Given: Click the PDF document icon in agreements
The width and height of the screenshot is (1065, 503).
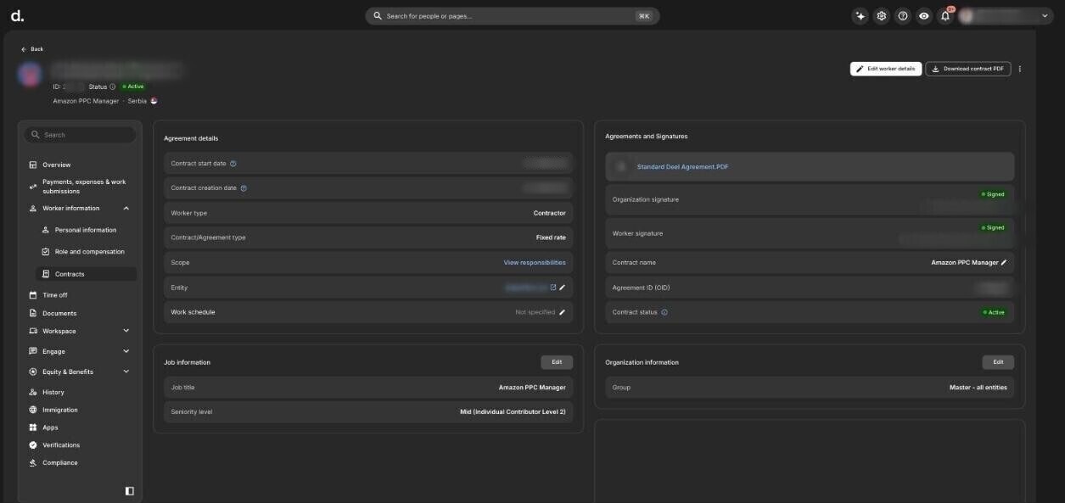Looking at the screenshot, I should [621, 167].
